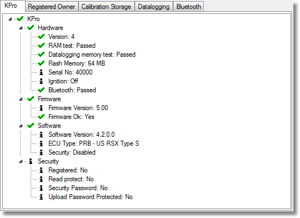Click check icon for Datalogging memory test
300x218 pixels.
41,54
